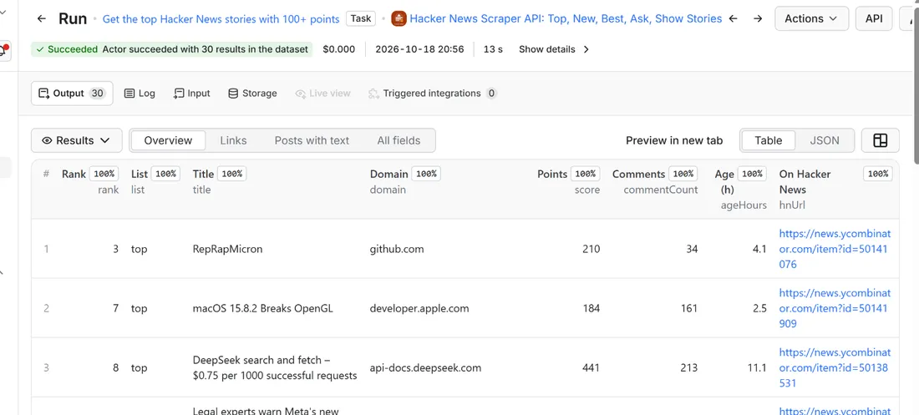Open Triggered integrations tab

click(x=433, y=94)
